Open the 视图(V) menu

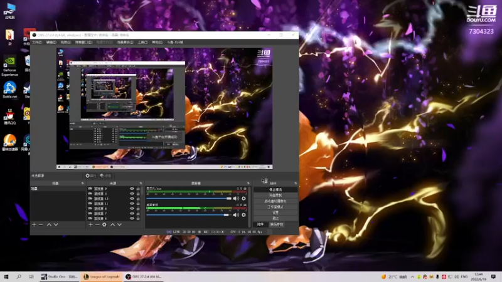[x=66, y=42]
